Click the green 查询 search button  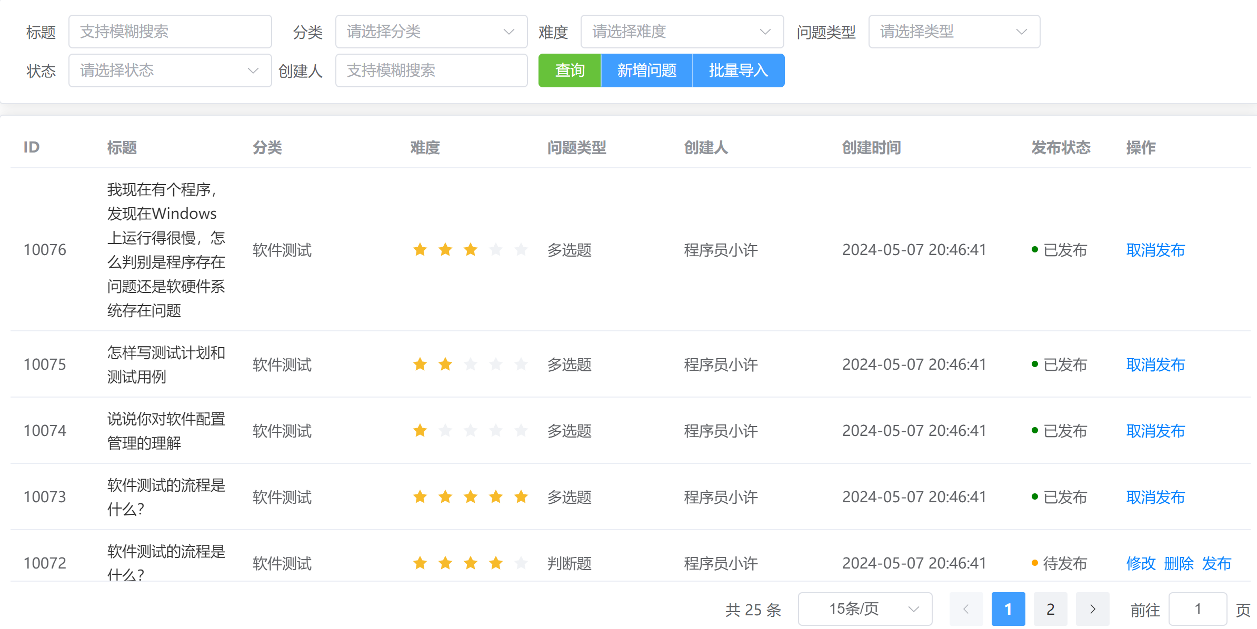[570, 70]
